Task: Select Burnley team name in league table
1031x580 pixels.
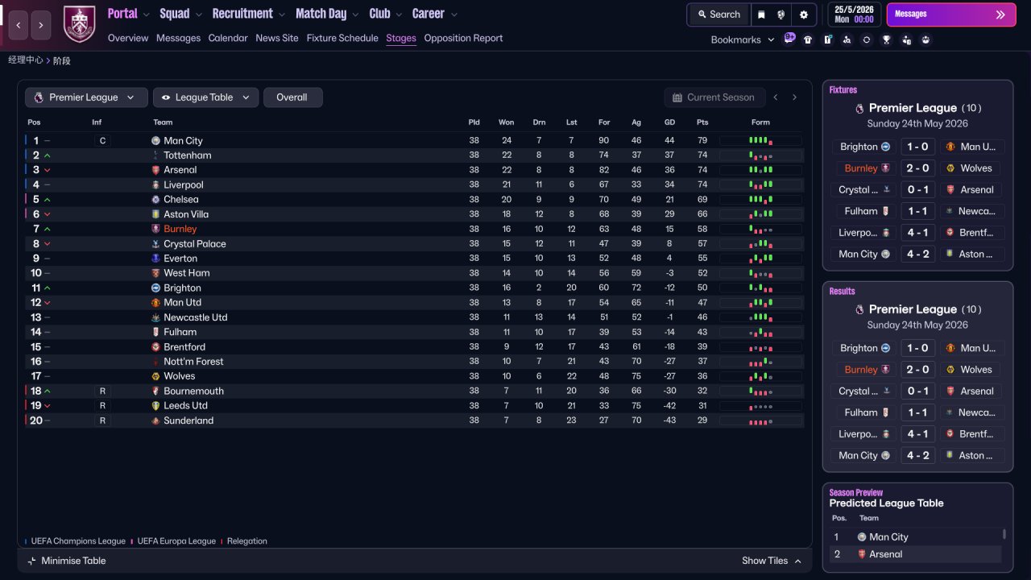Action: pos(180,229)
